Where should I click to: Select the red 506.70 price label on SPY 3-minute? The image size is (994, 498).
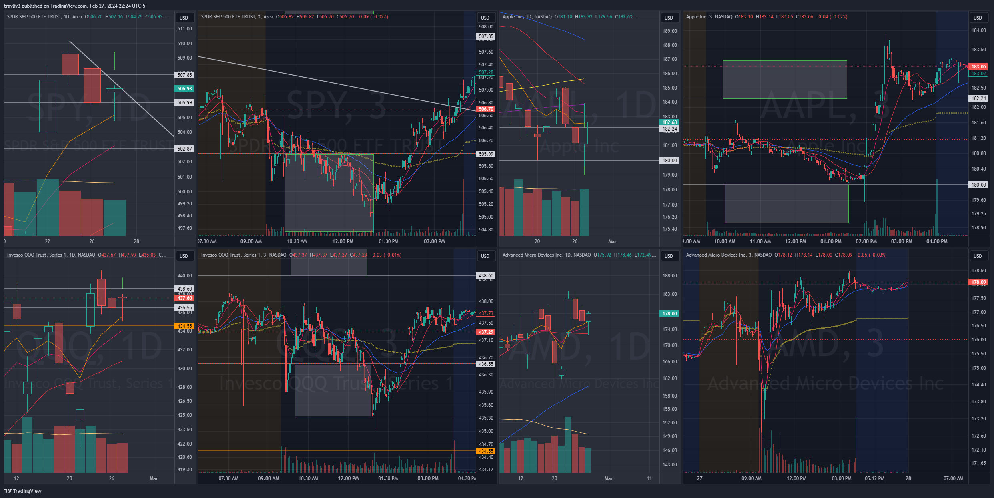pos(486,109)
